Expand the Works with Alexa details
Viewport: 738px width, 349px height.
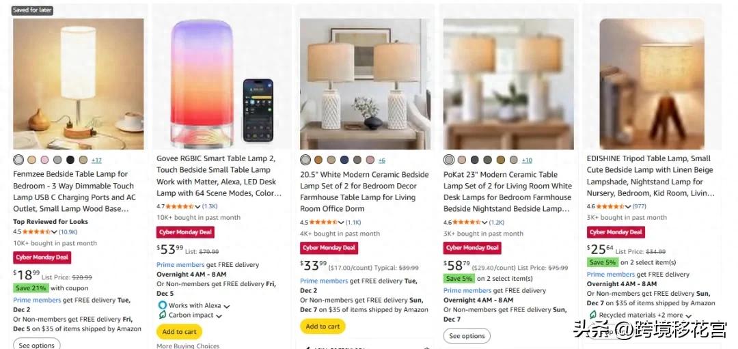[227, 306]
